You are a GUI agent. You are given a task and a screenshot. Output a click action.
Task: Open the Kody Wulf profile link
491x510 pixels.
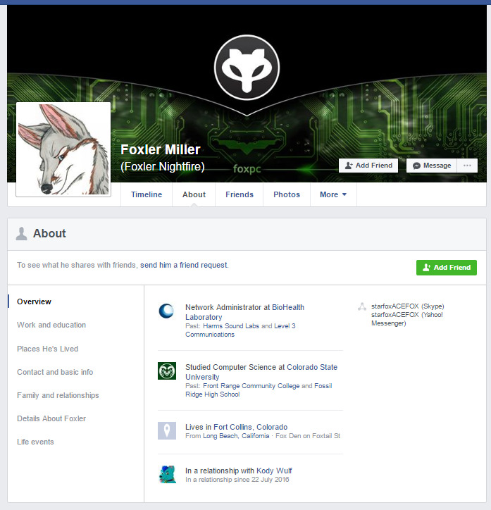pyautogui.click(x=274, y=471)
